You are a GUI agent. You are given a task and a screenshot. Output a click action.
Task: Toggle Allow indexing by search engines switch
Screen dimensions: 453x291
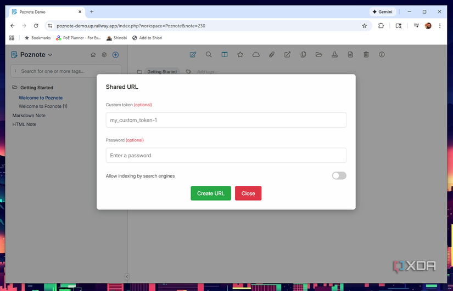click(339, 175)
